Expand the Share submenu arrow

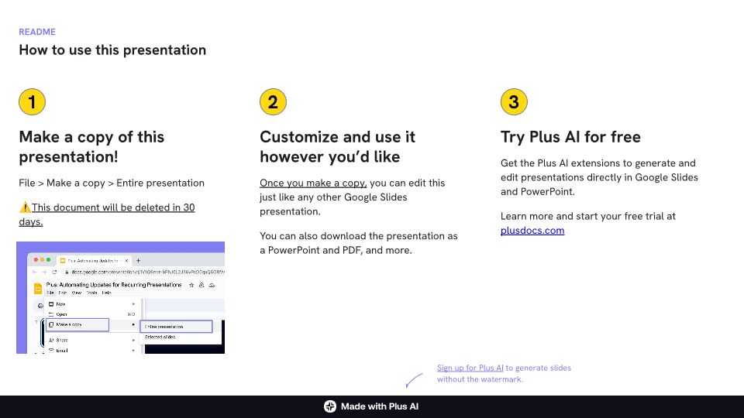[x=133, y=340]
